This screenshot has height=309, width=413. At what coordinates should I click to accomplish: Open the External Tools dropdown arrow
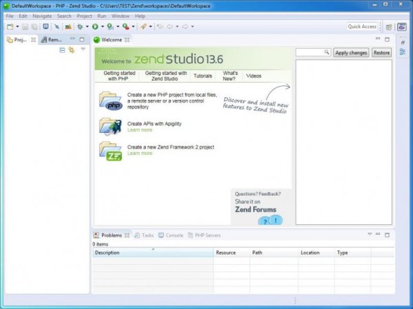click(134, 27)
